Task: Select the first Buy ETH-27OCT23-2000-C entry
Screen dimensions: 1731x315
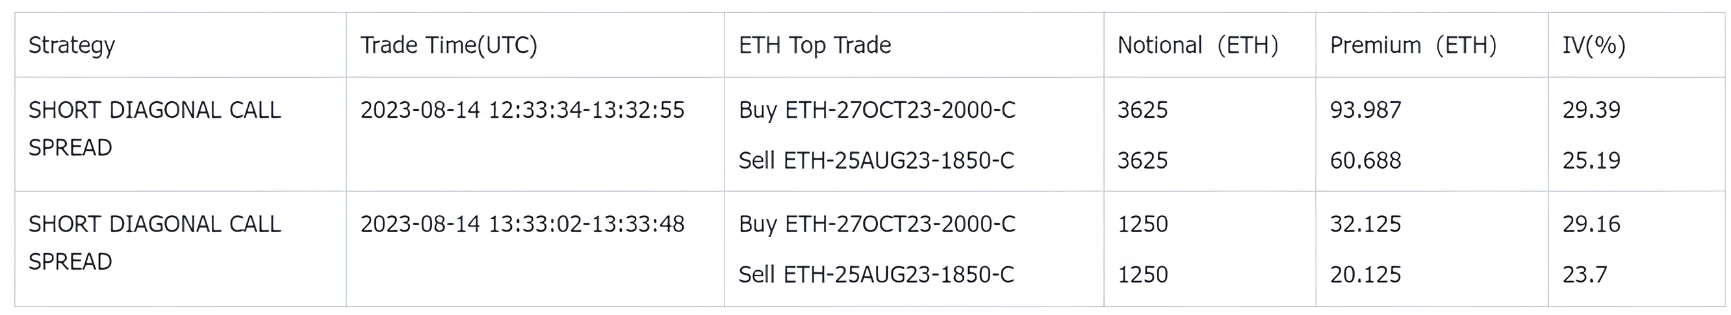Action: [x=877, y=110]
